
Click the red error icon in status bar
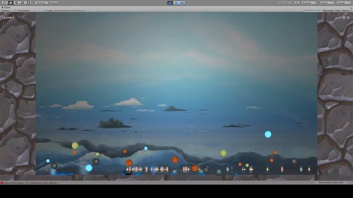point(2,183)
